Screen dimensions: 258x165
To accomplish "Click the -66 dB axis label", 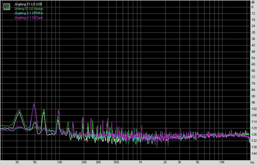I will coord(253,70).
